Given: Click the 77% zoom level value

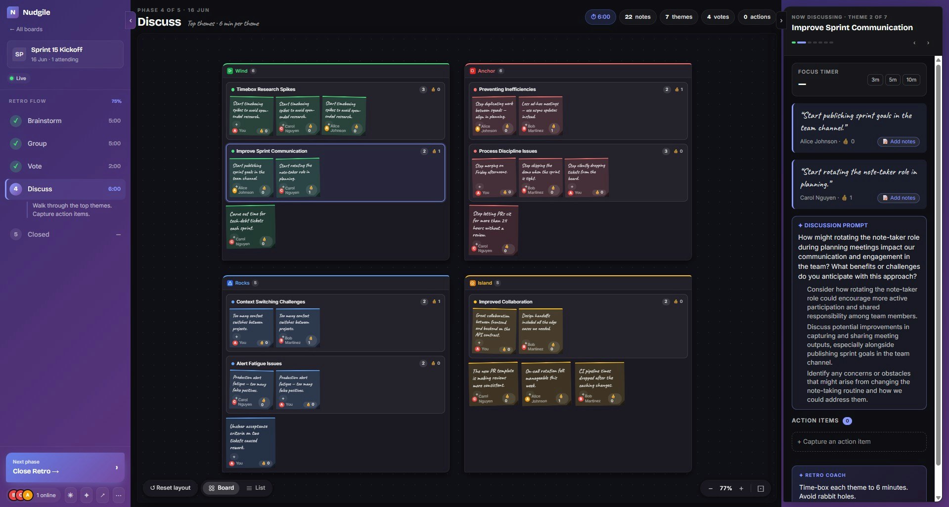Looking at the screenshot, I should click(725, 488).
